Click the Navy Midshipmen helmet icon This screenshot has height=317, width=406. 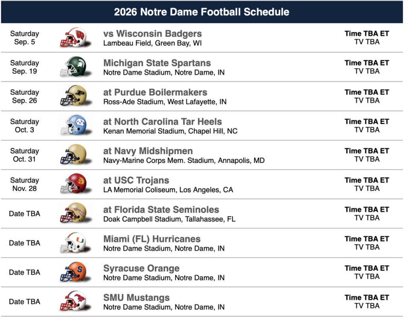tap(73, 155)
